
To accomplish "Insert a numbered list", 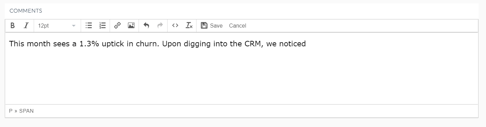I will (102, 26).
